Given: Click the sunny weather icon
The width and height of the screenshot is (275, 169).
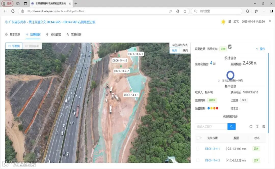Looking at the screenshot, I should [x=223, y=22].
